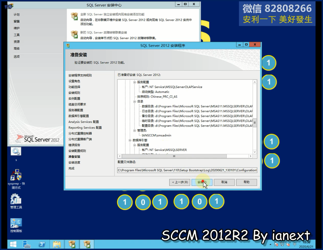Click the horizontal scrollbar thumb in summary tree
The image size is (323, 250).
[174, 156]
